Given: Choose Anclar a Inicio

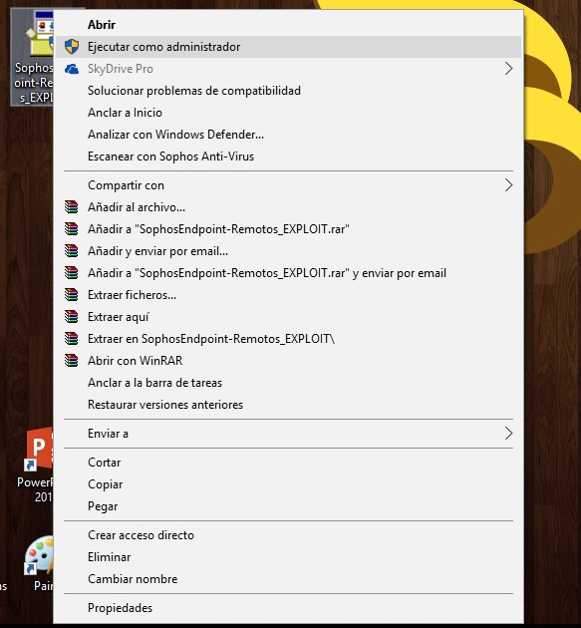Looking at the screenshot, I should [x=288, y=113].
